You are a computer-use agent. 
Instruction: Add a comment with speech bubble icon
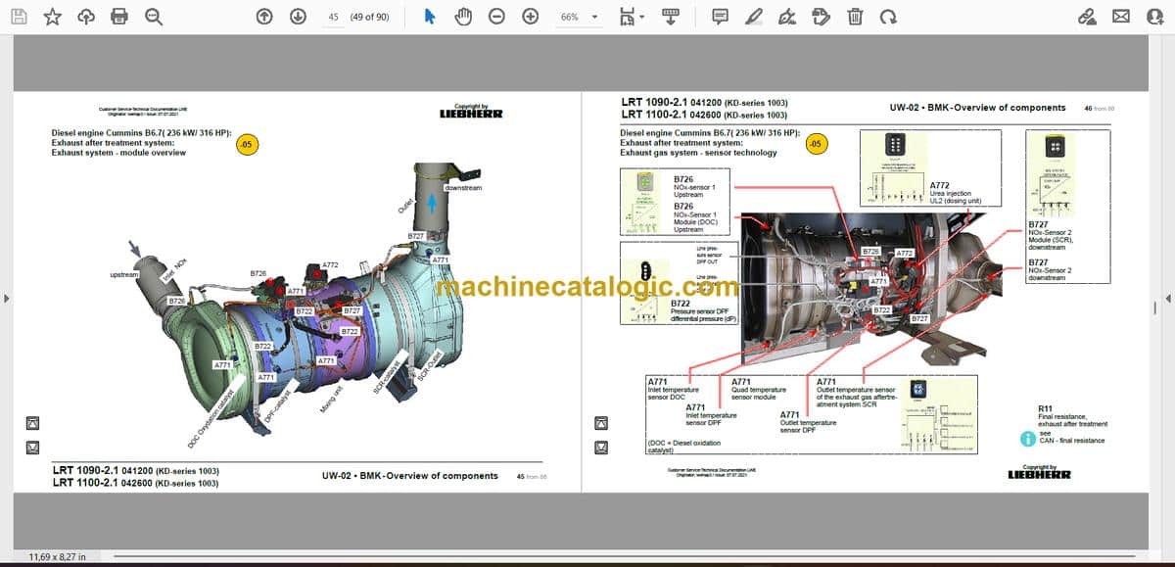click(720, 17)
